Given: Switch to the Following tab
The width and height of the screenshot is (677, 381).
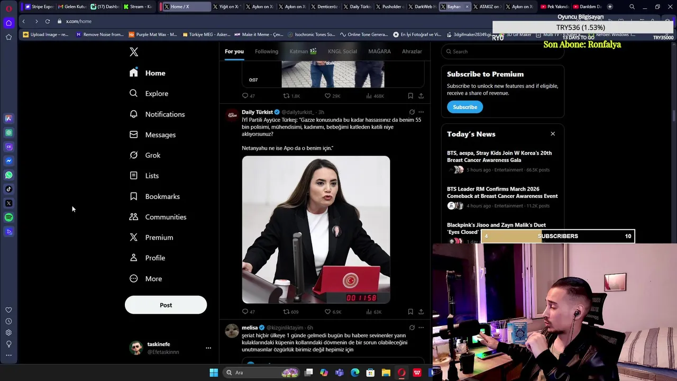Looking at the screenshot, I should [x=267, y=51].
